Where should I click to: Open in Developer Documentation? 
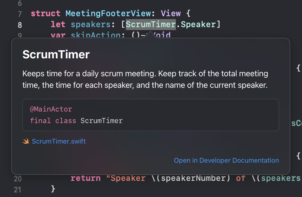(x=226, y=160)
